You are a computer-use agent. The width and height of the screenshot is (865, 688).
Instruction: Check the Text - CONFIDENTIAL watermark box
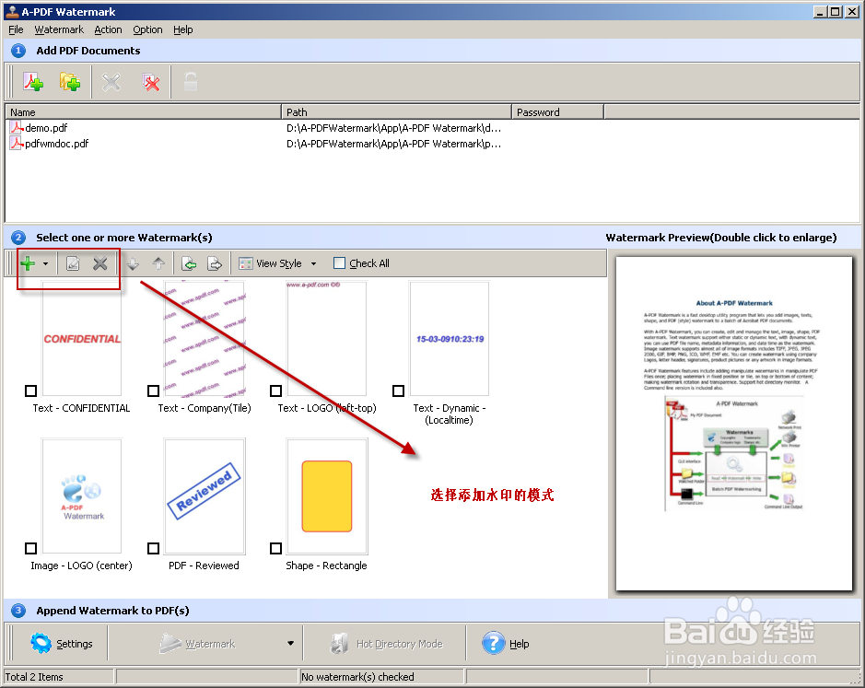[x=31, y=391]
